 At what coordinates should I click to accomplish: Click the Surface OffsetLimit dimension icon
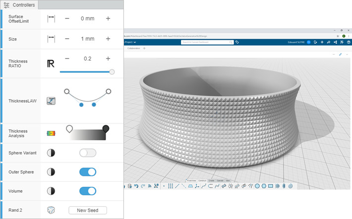[x=50, y=18]
